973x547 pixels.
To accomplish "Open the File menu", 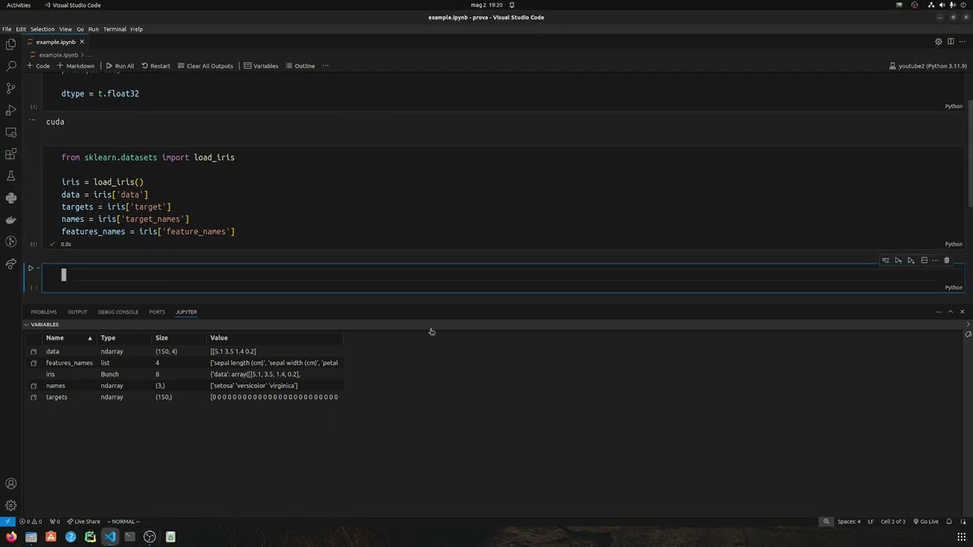I will pos(6,29).
